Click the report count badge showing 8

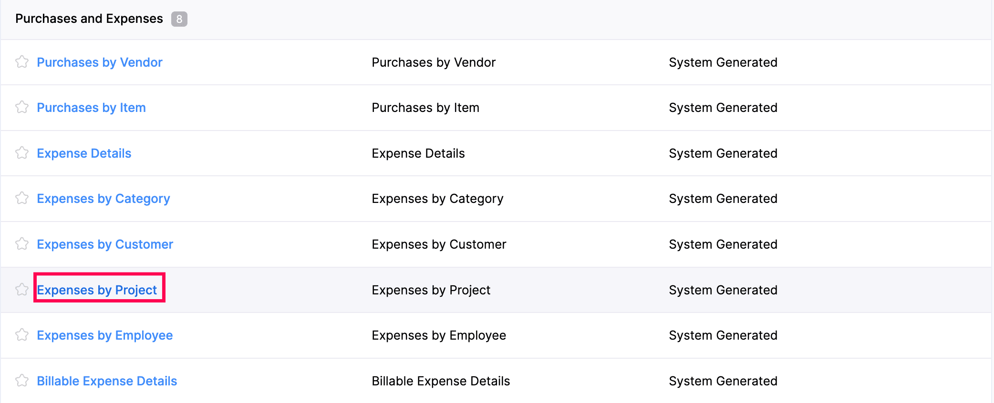pyautogui.click(x=179, y=19)
